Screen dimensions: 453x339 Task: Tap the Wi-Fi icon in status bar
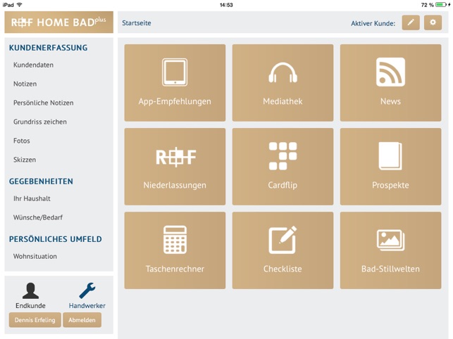pyautogui.click(x=19, y=5)
